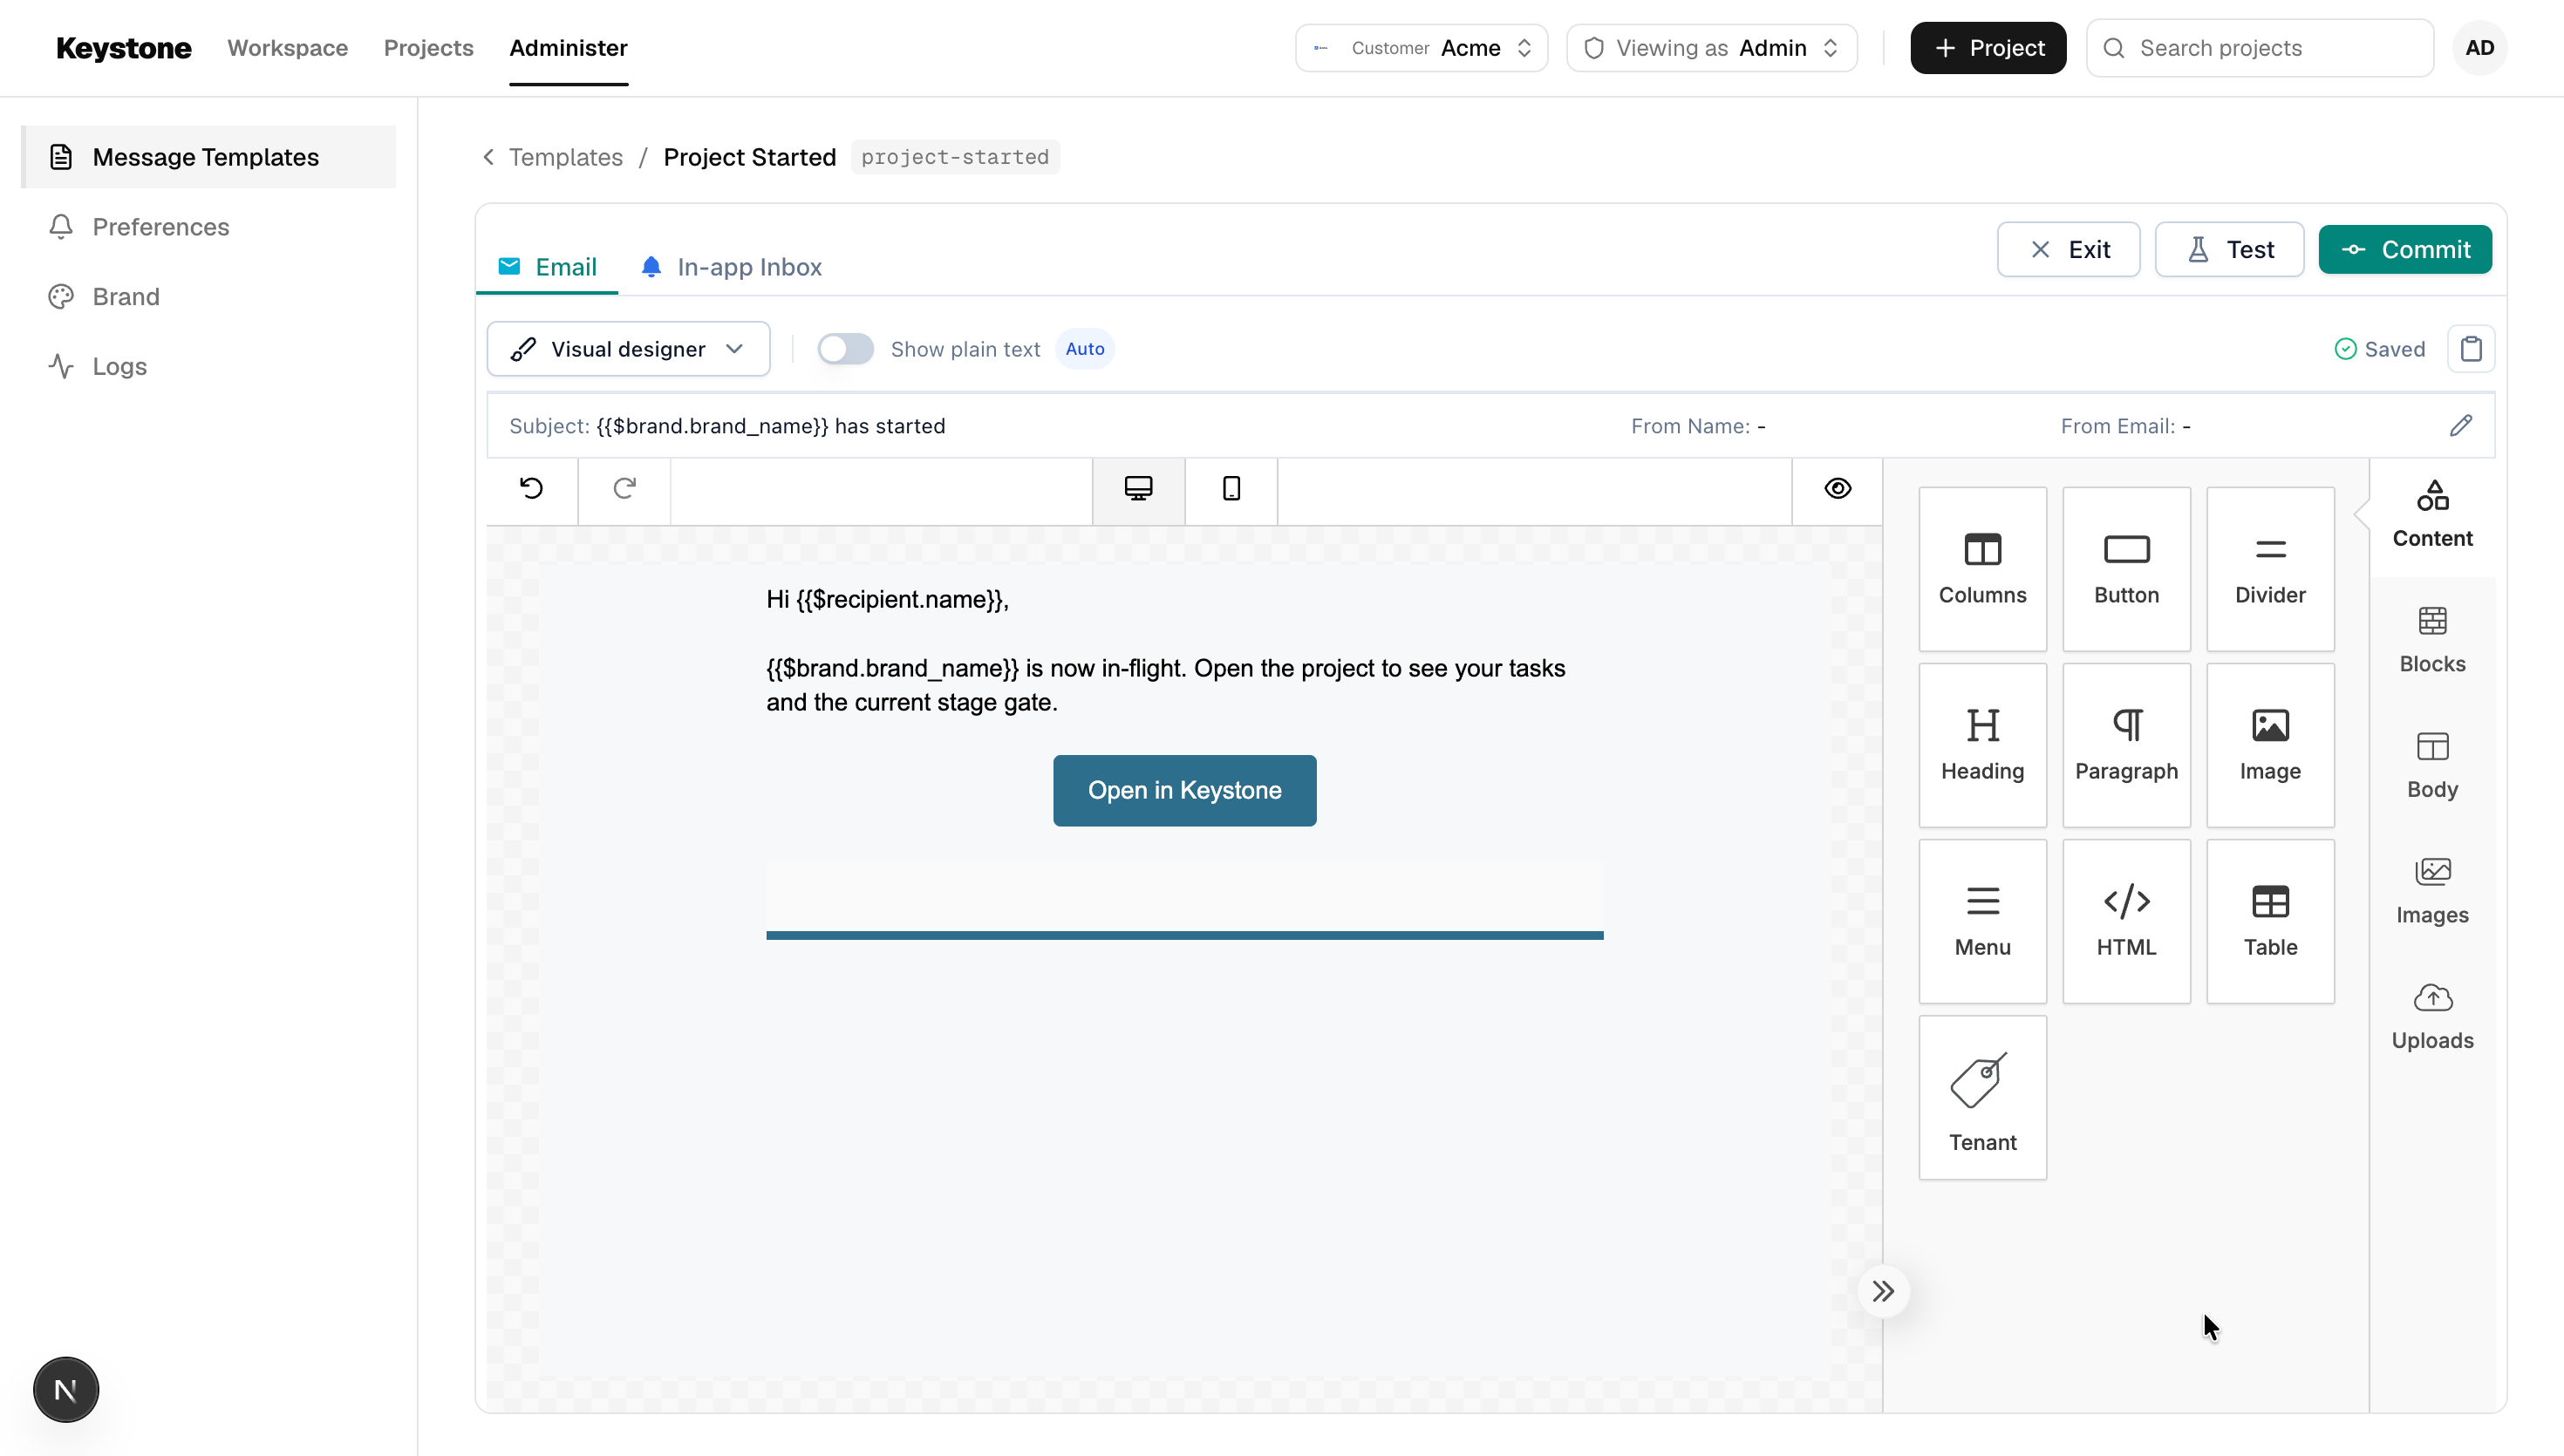
Task: Click the eye preview icon
Action: point(1837,488)
